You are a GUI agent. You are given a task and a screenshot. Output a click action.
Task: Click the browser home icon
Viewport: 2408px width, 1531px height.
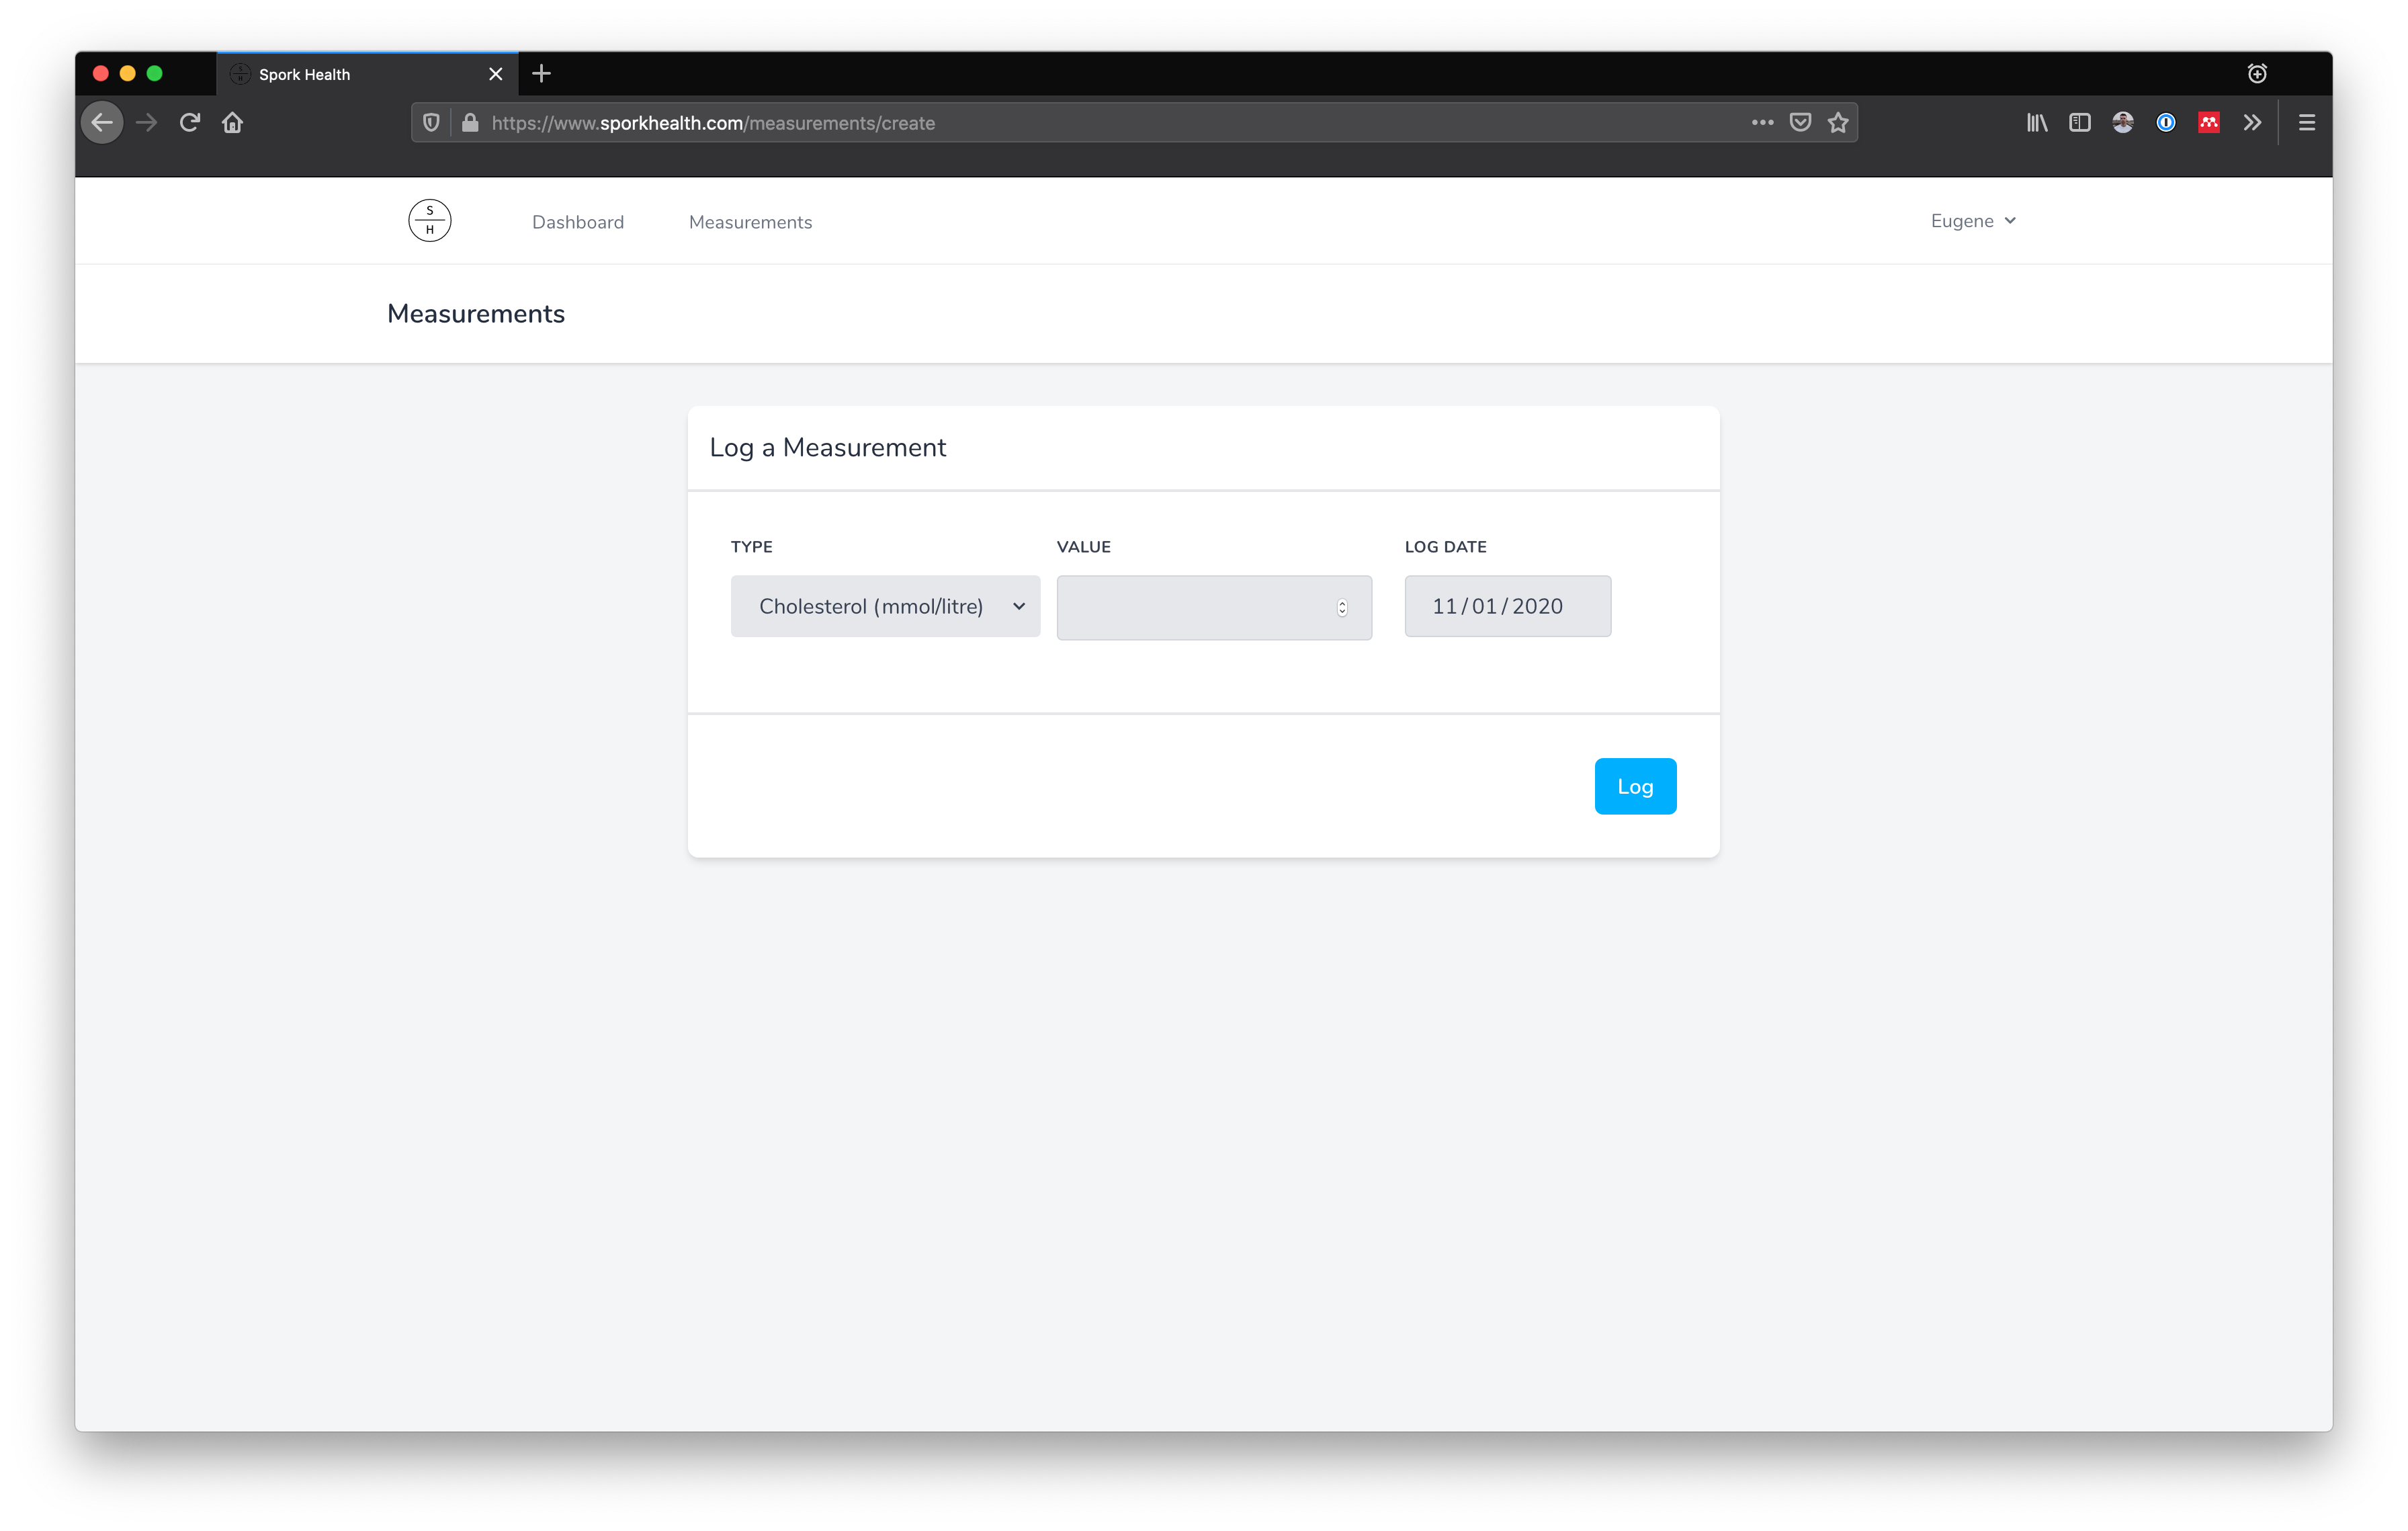[232, 122]
